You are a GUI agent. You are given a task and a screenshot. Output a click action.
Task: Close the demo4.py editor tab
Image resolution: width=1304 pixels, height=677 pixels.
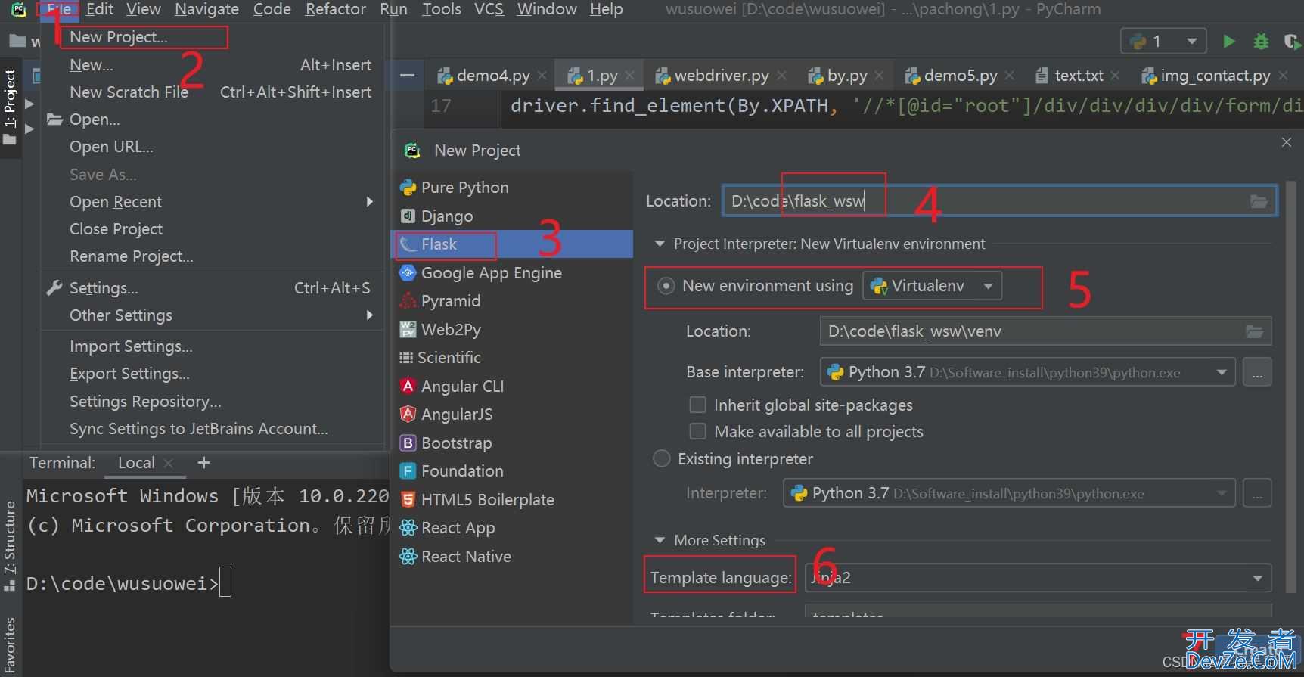542,76
